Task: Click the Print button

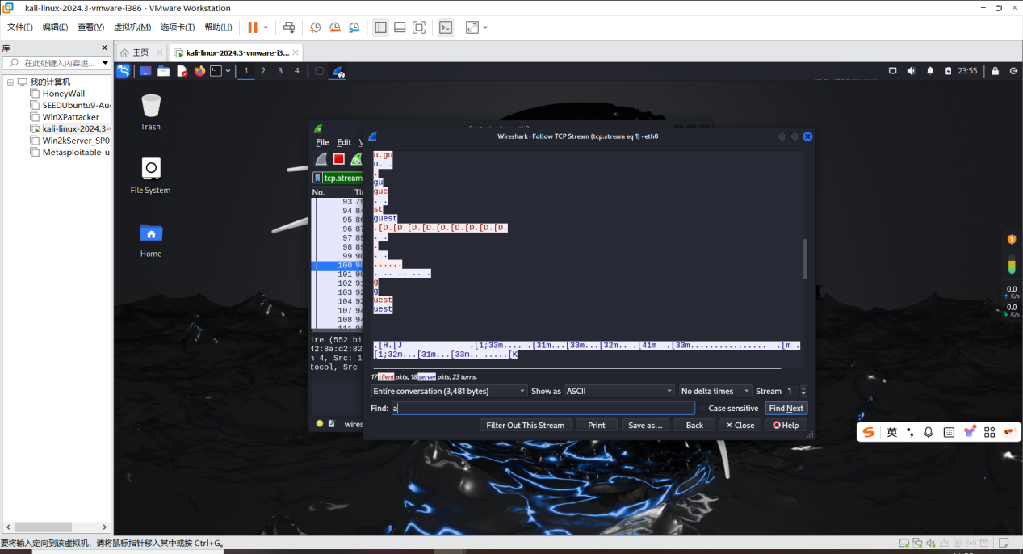Action: point(597,425)
